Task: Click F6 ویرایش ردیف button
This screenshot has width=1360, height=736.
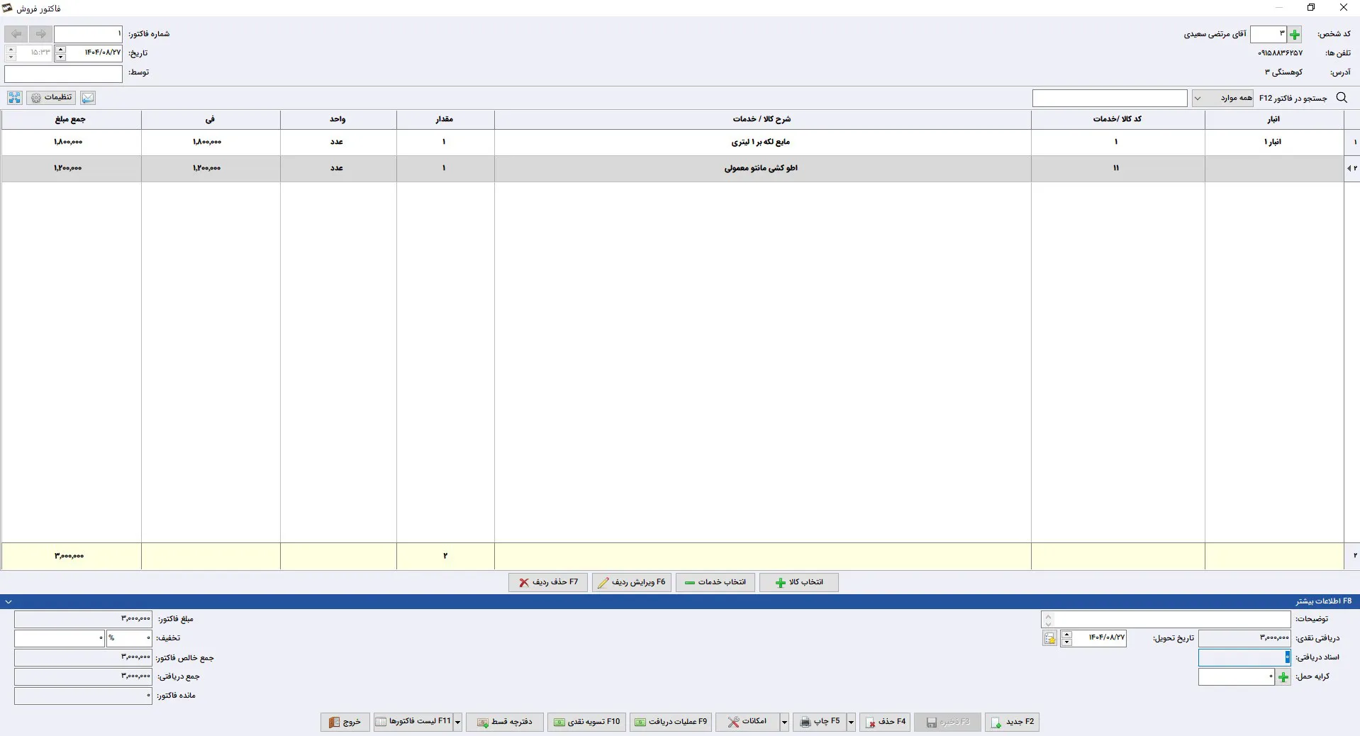Action: coord(631,582)
